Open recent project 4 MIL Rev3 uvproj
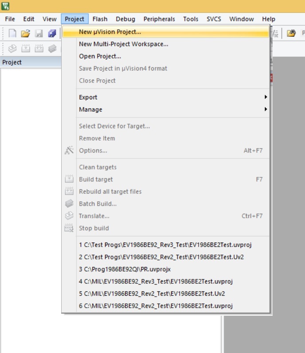305x353 pixels. coord(166,281)
